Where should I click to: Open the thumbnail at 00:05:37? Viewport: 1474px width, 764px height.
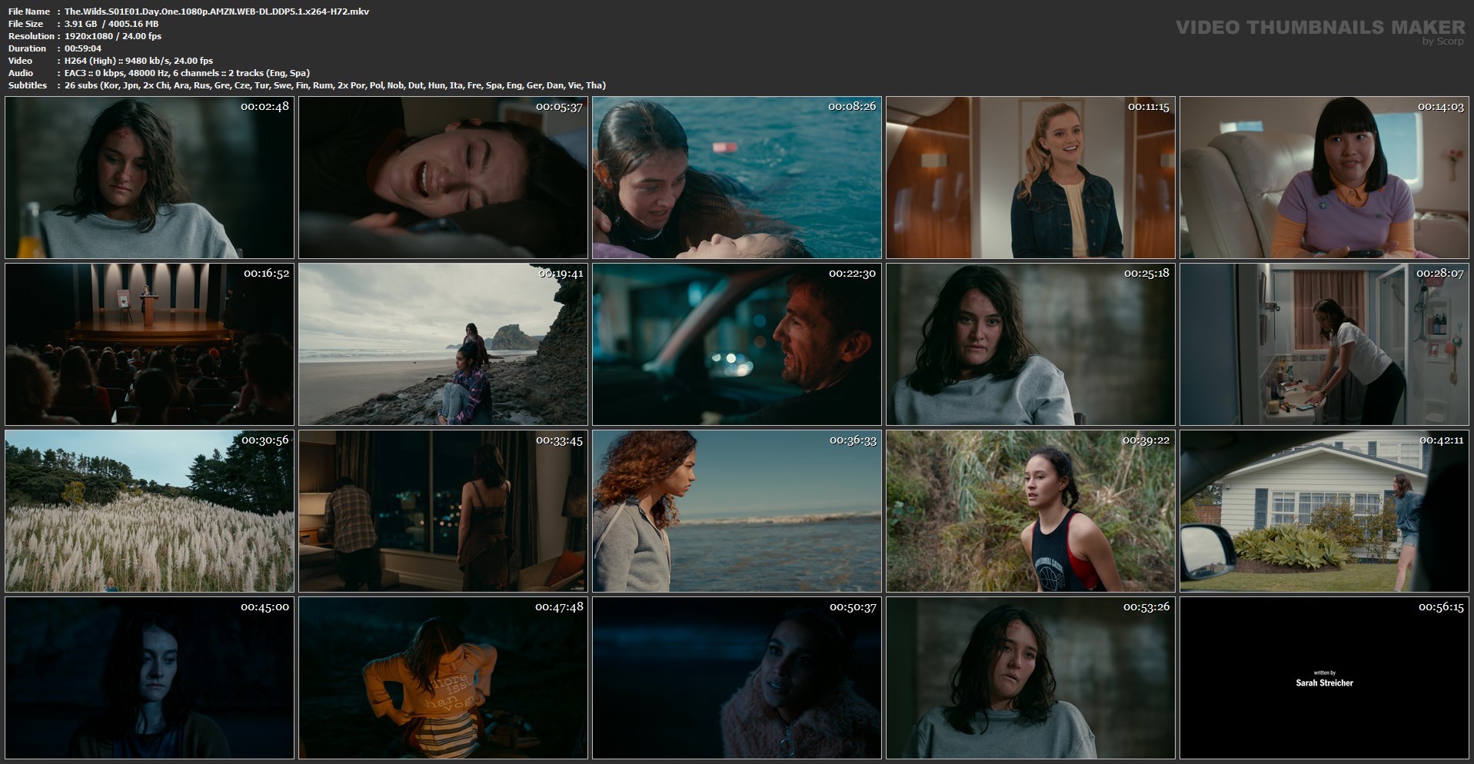(443, 178)
